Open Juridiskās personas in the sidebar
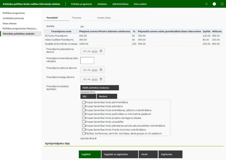 pos(13,18)
